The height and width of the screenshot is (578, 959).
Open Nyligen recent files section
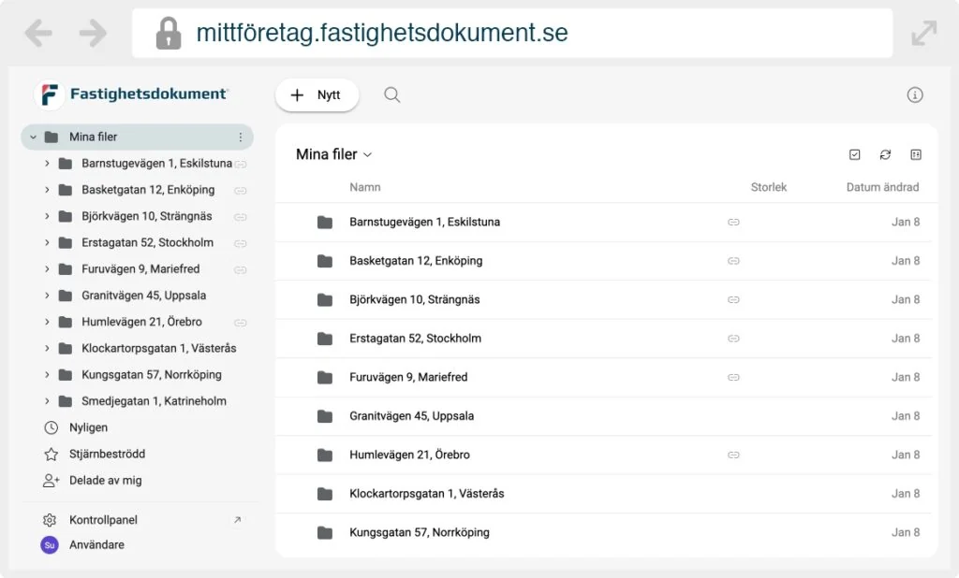click(x=88, y=427)
